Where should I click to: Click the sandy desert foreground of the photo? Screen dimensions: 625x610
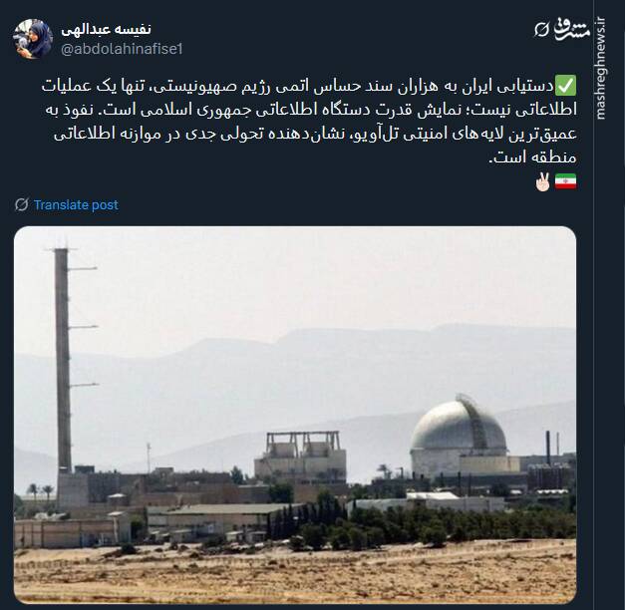[295, 574]
